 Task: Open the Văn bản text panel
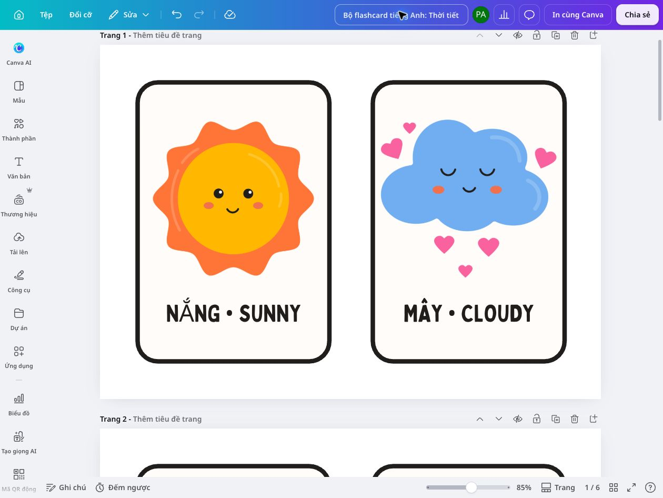coord(19,167)
